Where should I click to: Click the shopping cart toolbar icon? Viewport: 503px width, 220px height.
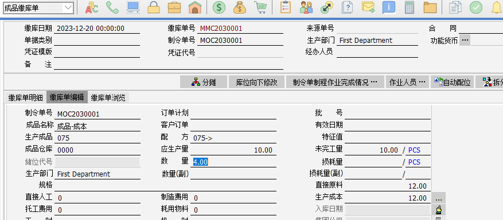[260, 7]
